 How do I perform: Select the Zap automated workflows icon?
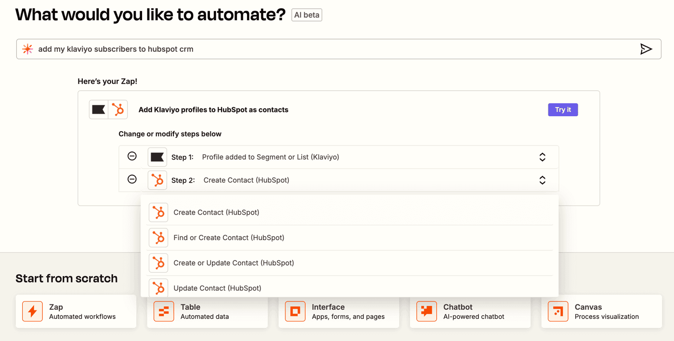[x=32, y=311]
